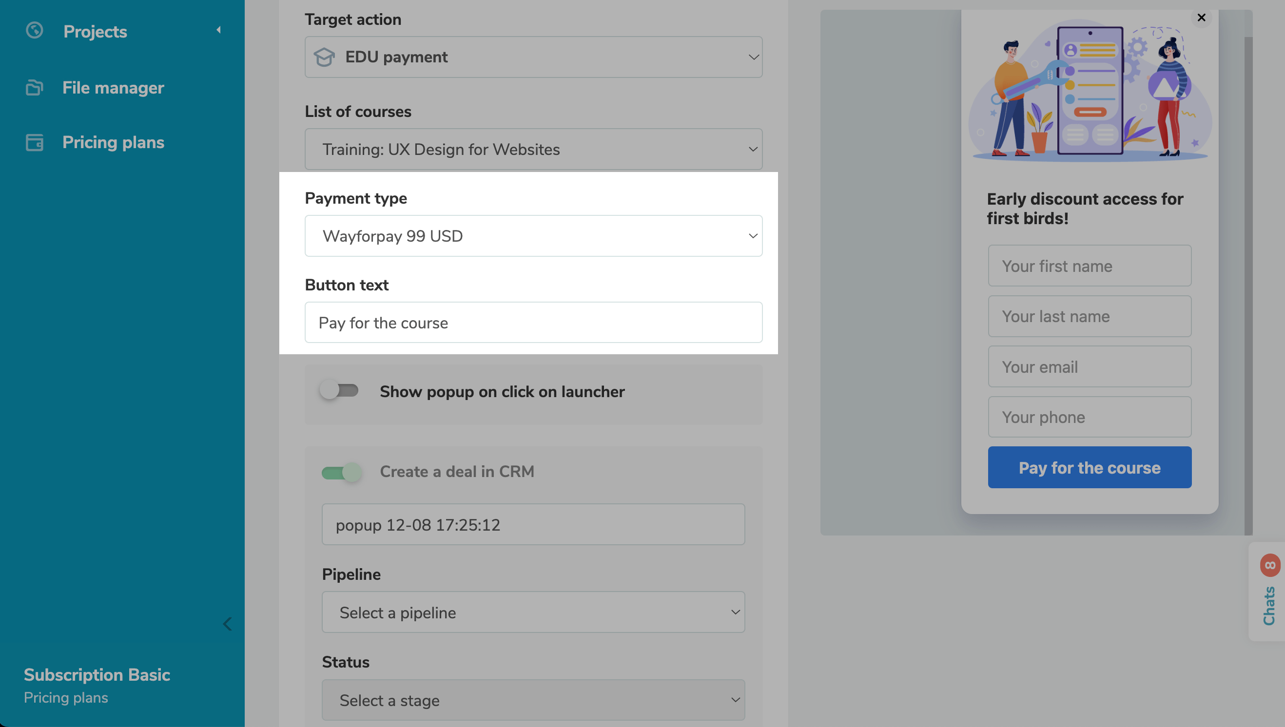
Task: Click the Projects globe icon
Action: click(x=35, y=31)
